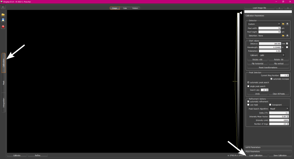This screenshot has height=159, width=294.
Task: Click the Load Calibration button
Action: (256, 155)
